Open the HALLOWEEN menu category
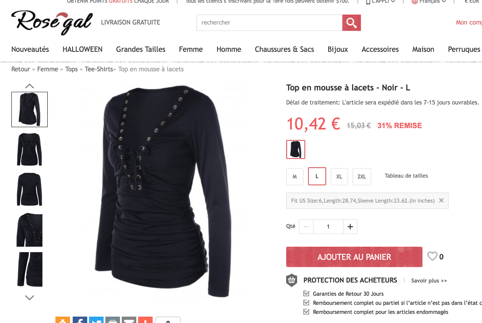 [x=83, y=49]
